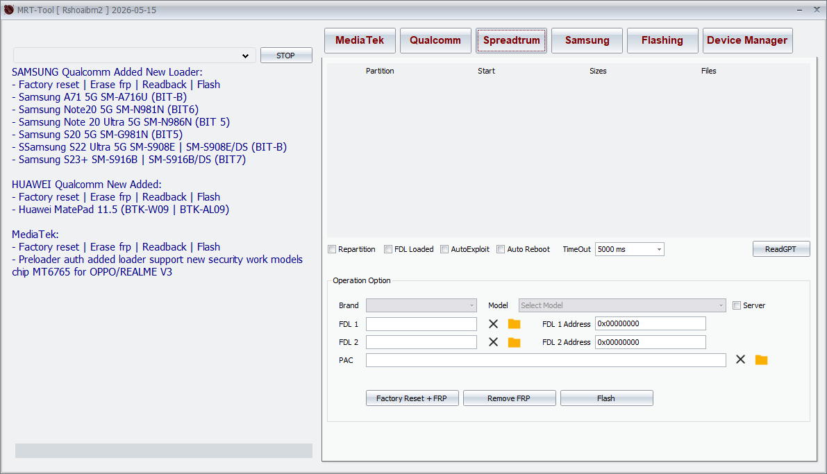The width and height of the screenshot is (827, 474).
Task: Open the Select Model dropdown
Action: (621, 305)
